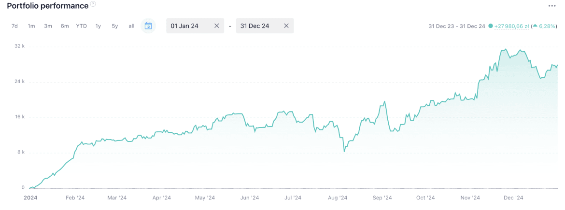Click the start date field 01 Jan 24

pos(188,26)
